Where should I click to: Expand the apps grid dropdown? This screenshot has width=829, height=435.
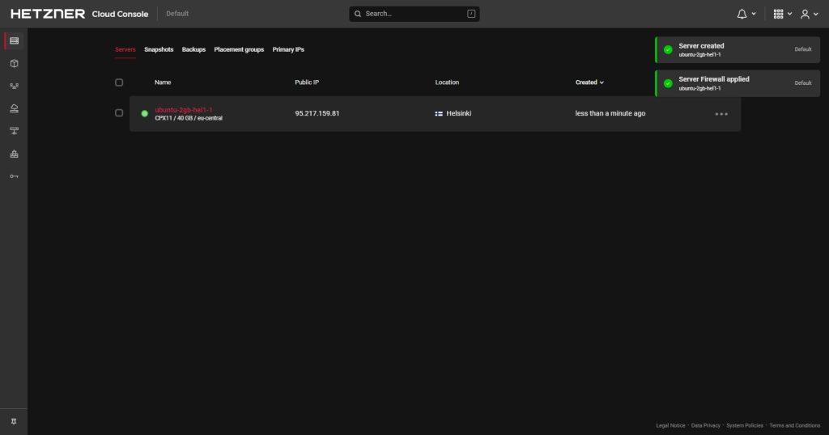coord(782,14)
